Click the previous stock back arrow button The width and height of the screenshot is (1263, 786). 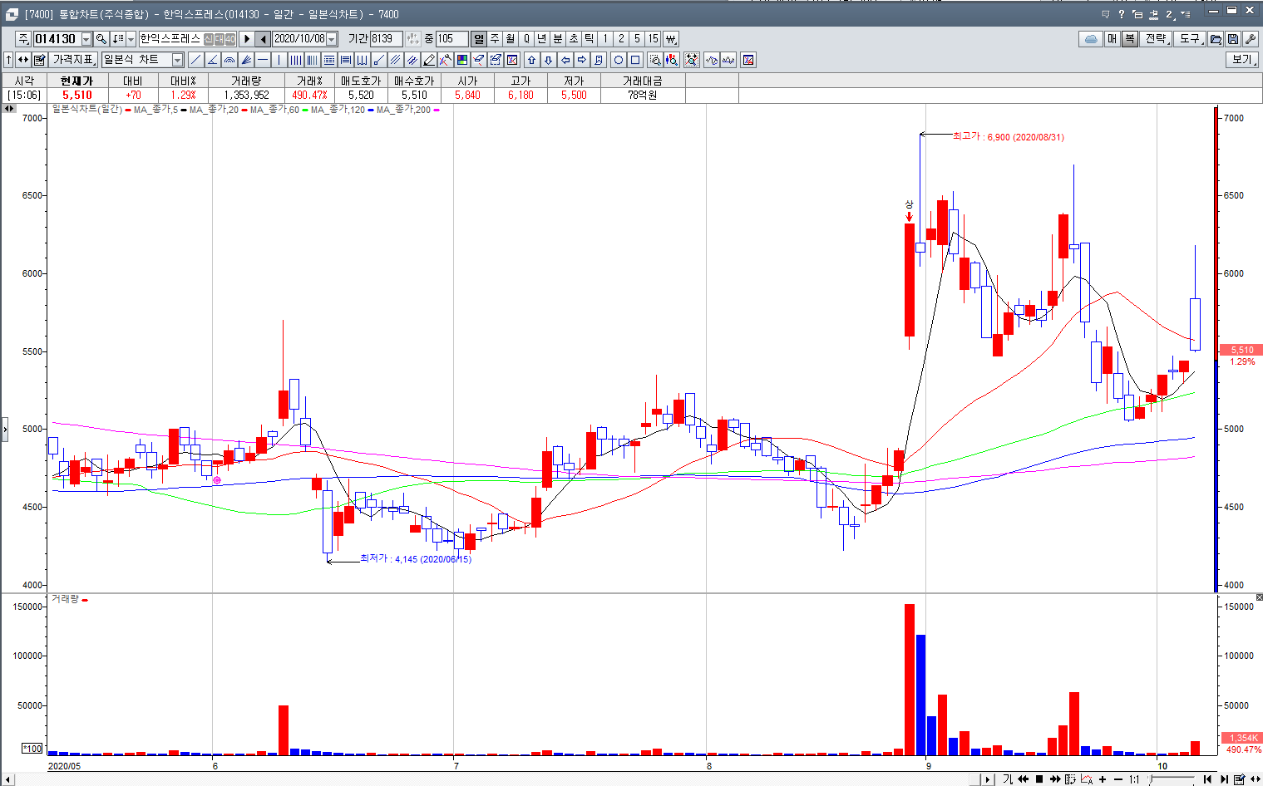point(264,39)
